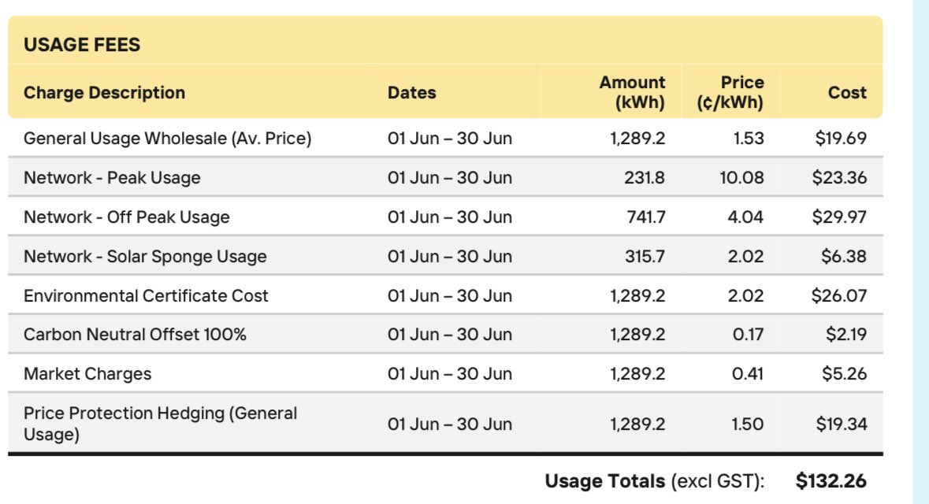Select Price Protection Hedging (General Usage) label
929x504 pixels.
(x=161, y=424)
